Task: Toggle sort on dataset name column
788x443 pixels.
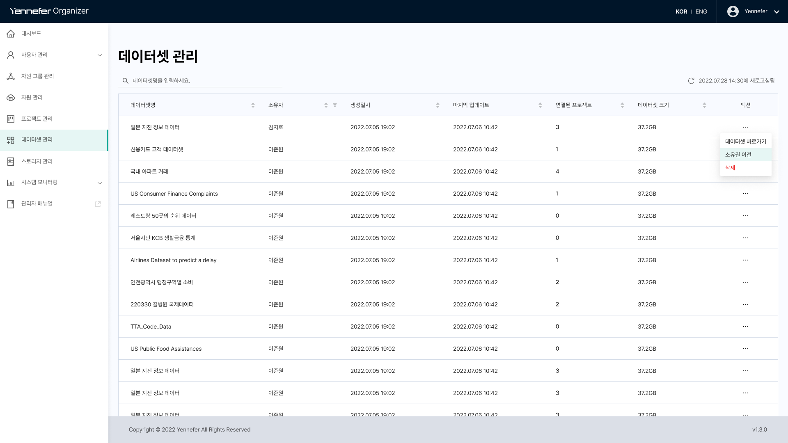Action: point(253,105)
